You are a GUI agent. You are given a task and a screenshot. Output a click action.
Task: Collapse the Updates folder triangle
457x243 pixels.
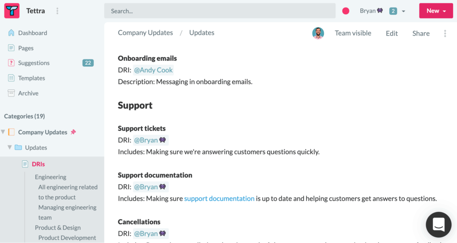[x=10, y=147]
